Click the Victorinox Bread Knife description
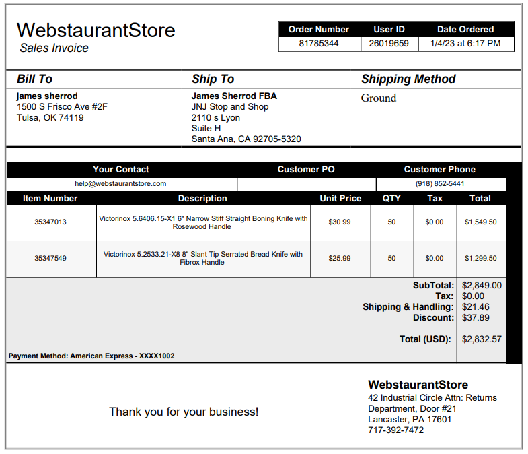Screen dimensions: 528x454 pyautogui.click(x=202, y=259)
